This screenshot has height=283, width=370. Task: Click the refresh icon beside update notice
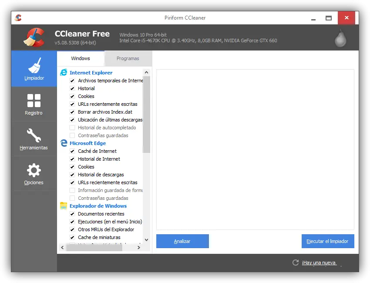point(296,263)
